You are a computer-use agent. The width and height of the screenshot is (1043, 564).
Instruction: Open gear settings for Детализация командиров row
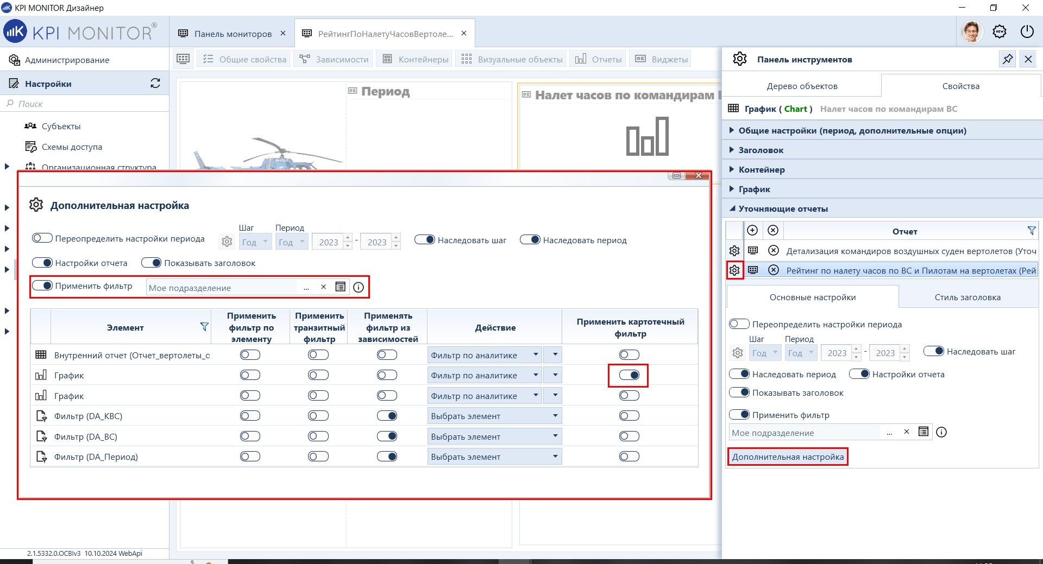[x=734, y=251]
